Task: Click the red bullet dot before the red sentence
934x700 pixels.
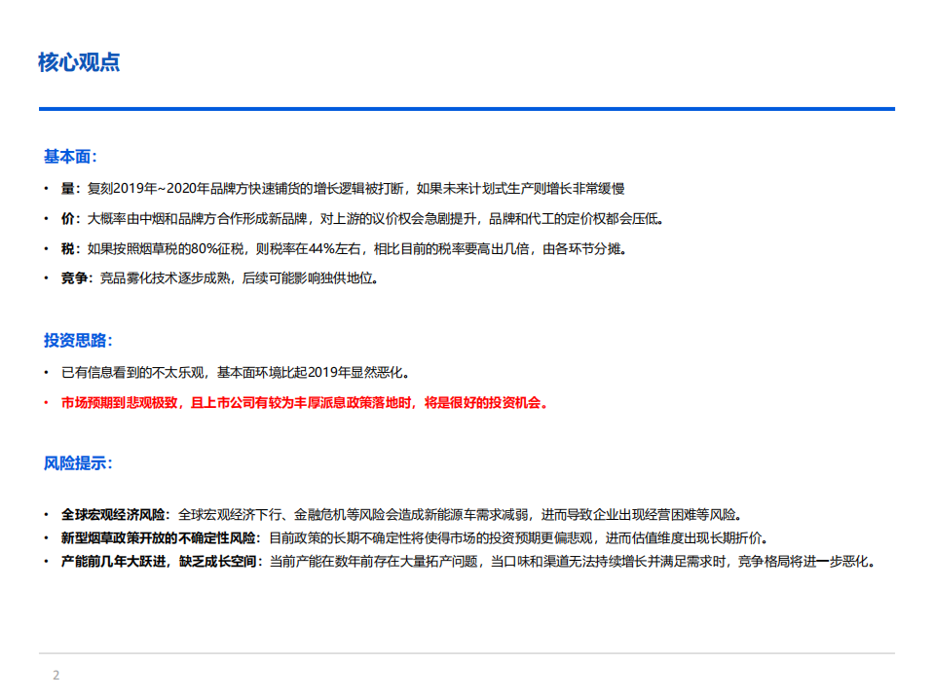Action: coord(45,403)
